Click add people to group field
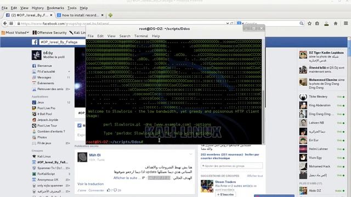The image size is (351, 197). pyautogui.click(x=231, y=166)
